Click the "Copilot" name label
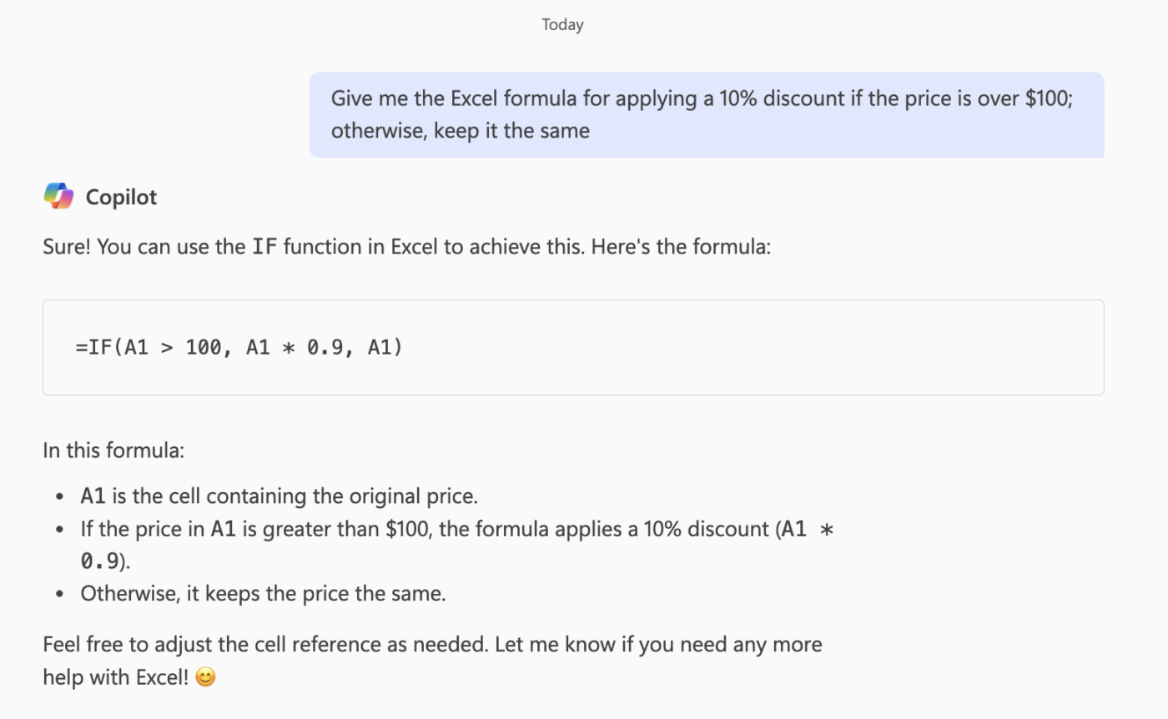The height and width of the screenshot is (719, 1168). pyautogui.click(x=121, y=198)
